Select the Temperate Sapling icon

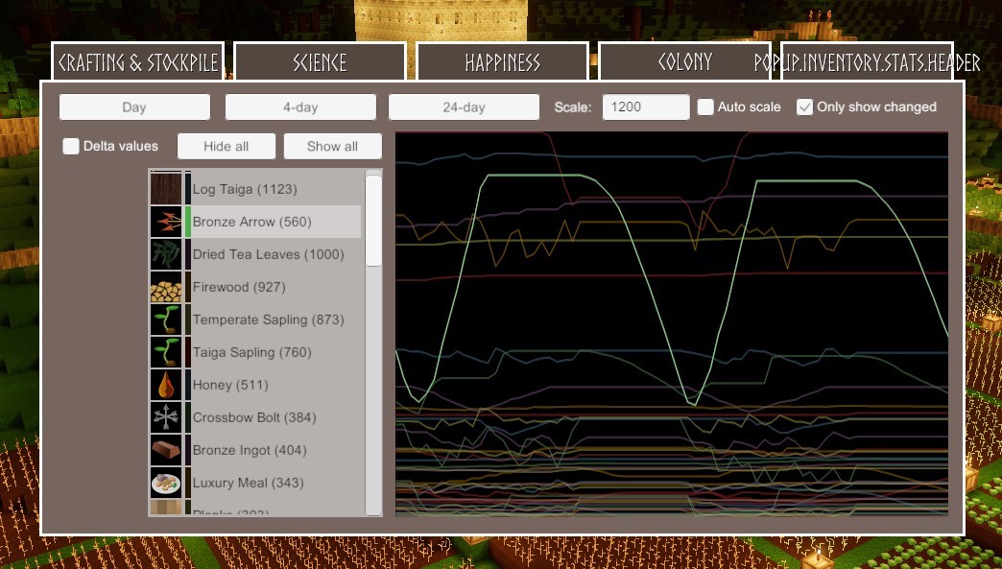[166, 320]
